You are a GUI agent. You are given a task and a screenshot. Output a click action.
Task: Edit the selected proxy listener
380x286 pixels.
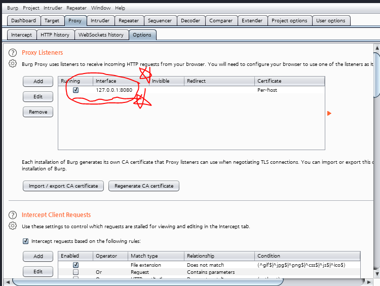(x=38, y=96)
